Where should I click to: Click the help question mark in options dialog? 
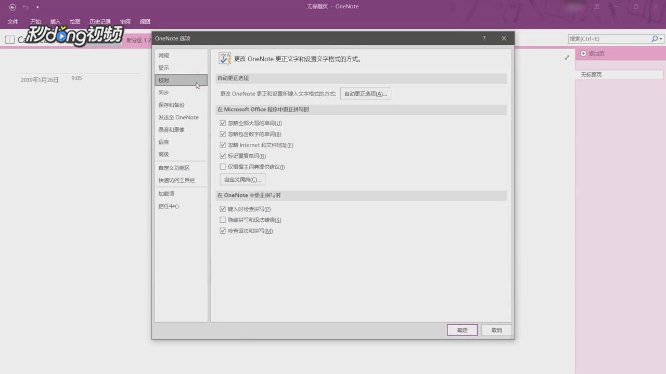tap(484, 38)
